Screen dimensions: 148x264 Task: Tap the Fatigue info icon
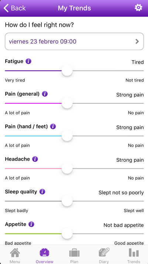(28, 61)
